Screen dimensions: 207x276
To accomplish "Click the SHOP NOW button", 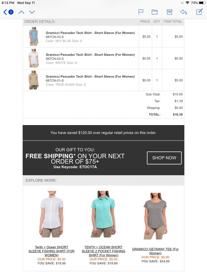I will [x=164, y=158].
